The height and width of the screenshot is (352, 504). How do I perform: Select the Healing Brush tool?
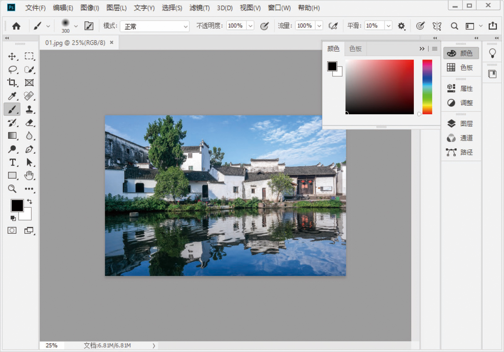[29, 96]
